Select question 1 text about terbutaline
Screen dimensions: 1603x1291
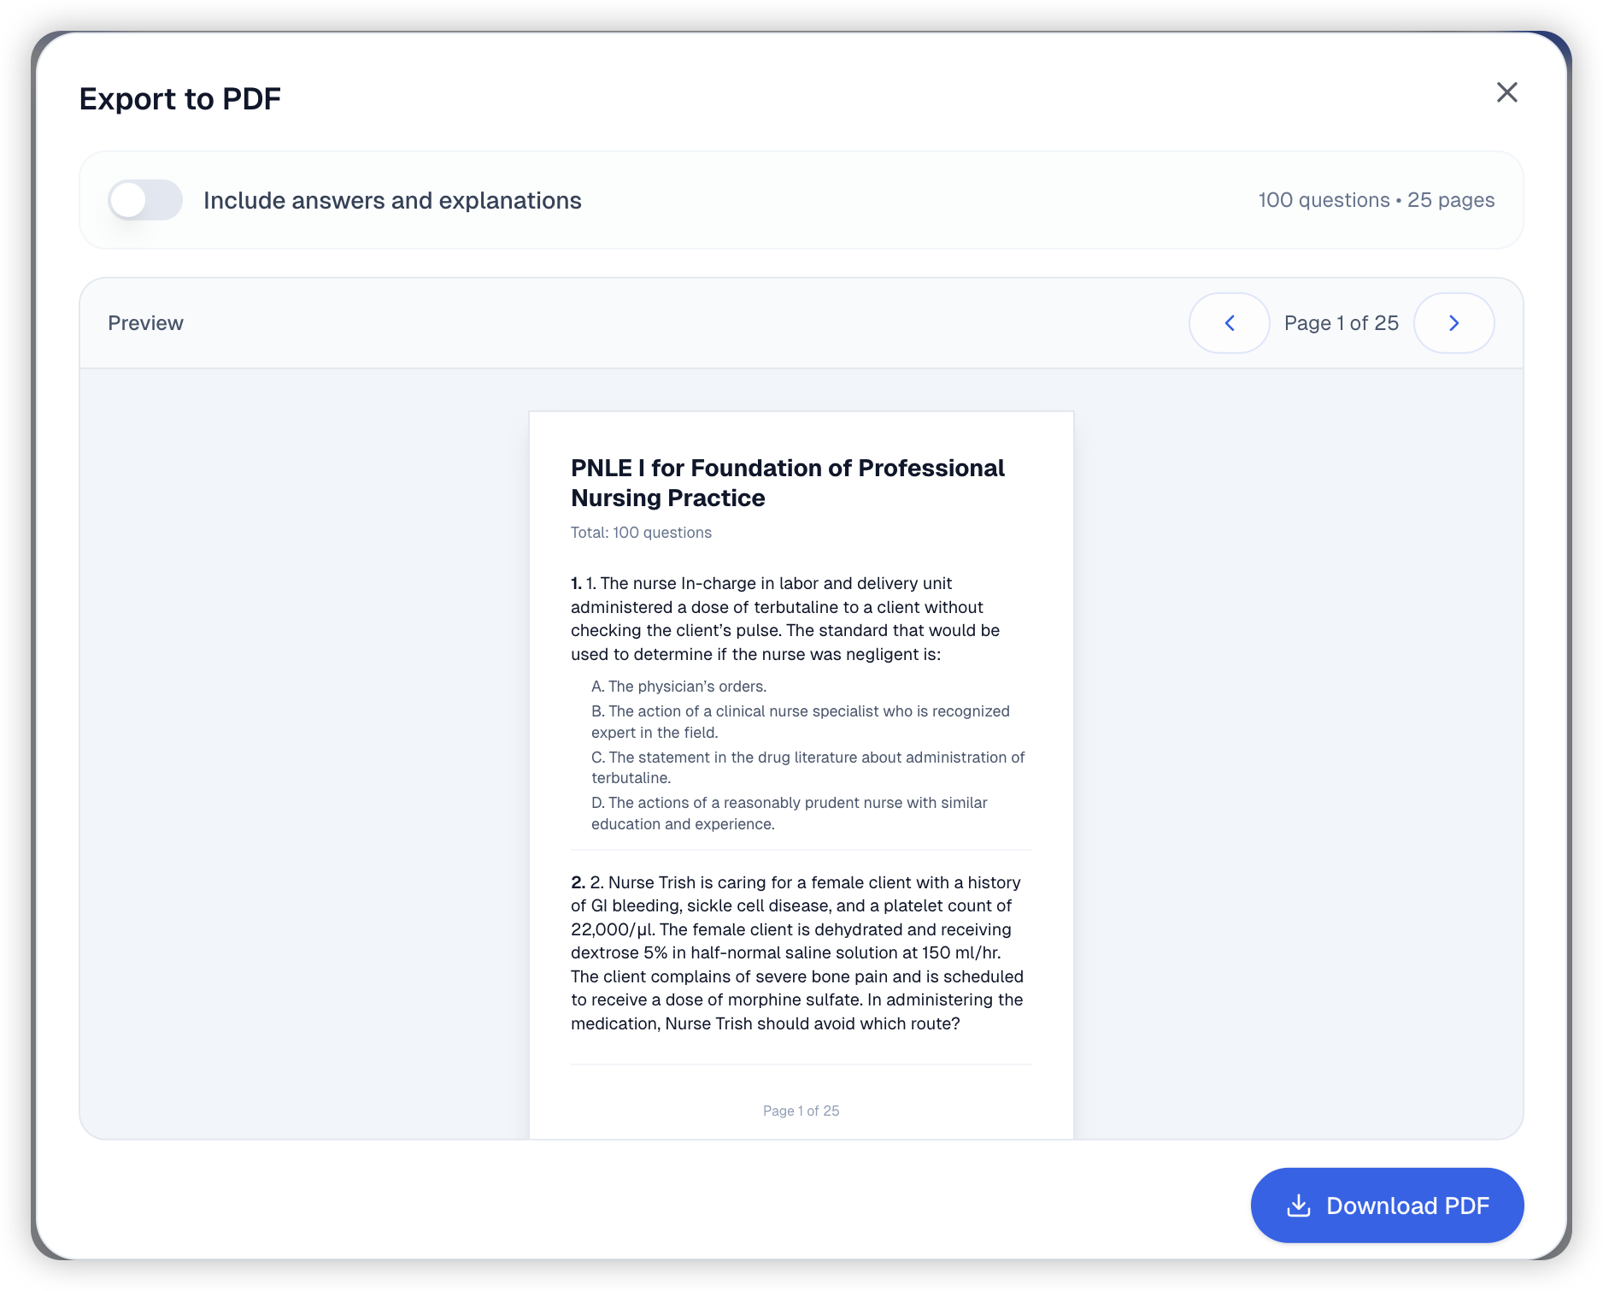[784, 619]
